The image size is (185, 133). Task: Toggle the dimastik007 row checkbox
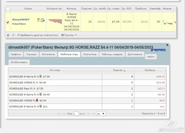8,22
